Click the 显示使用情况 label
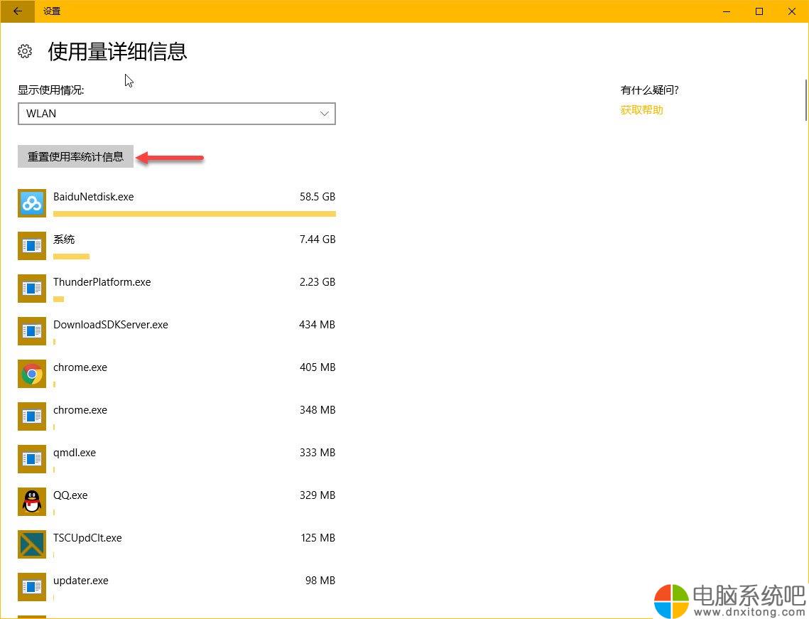Screen dimensions: 809x619 coord(51,90)
